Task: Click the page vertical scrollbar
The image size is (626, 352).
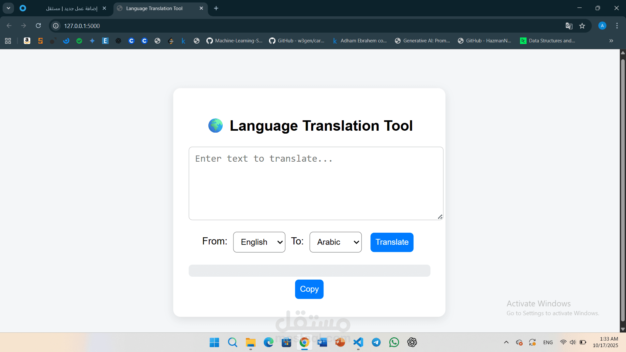Action: coord(623,191)
